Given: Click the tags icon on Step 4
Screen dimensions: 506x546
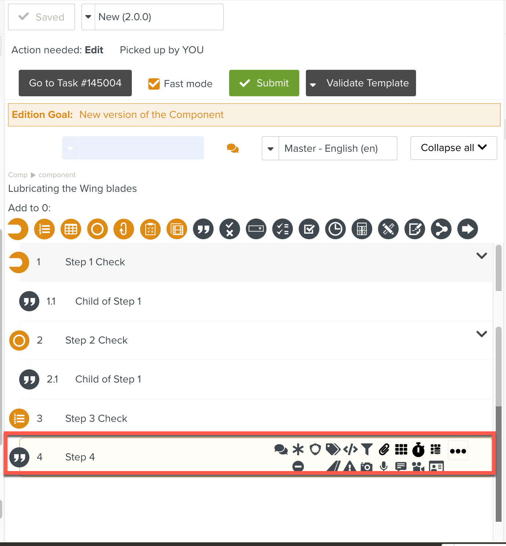Looking at the screenshot, I should 333,449.
